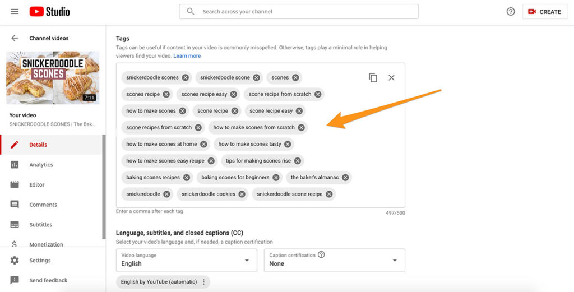Open the Comments sidebar item
The height and width of the screenshot is (292, 574).
click(x=43, y=205)
